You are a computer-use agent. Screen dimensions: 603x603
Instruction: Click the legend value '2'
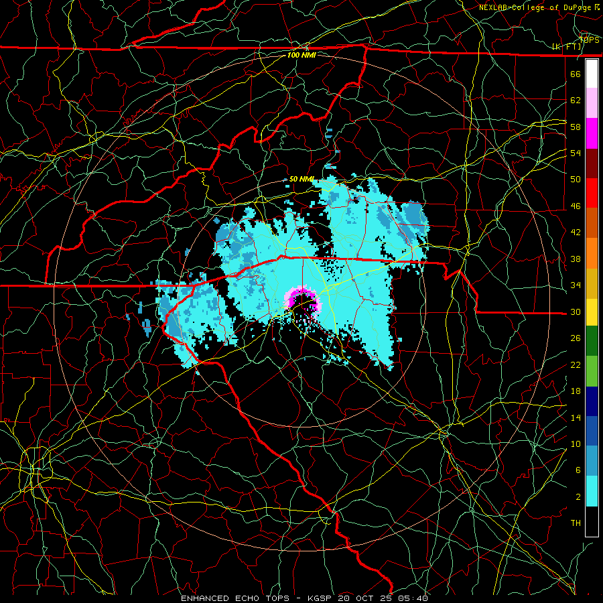click(578, 497)
